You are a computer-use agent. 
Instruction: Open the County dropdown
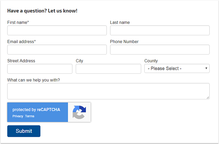177,69
